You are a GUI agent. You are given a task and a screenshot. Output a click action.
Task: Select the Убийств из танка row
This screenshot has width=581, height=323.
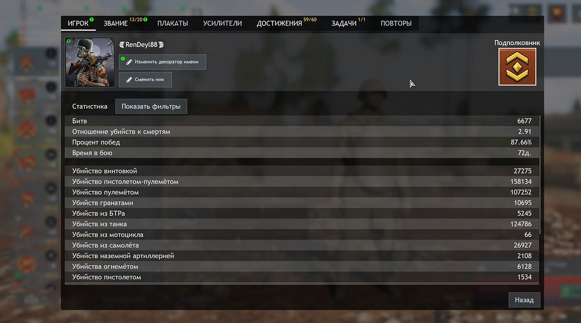pos(302,224)
